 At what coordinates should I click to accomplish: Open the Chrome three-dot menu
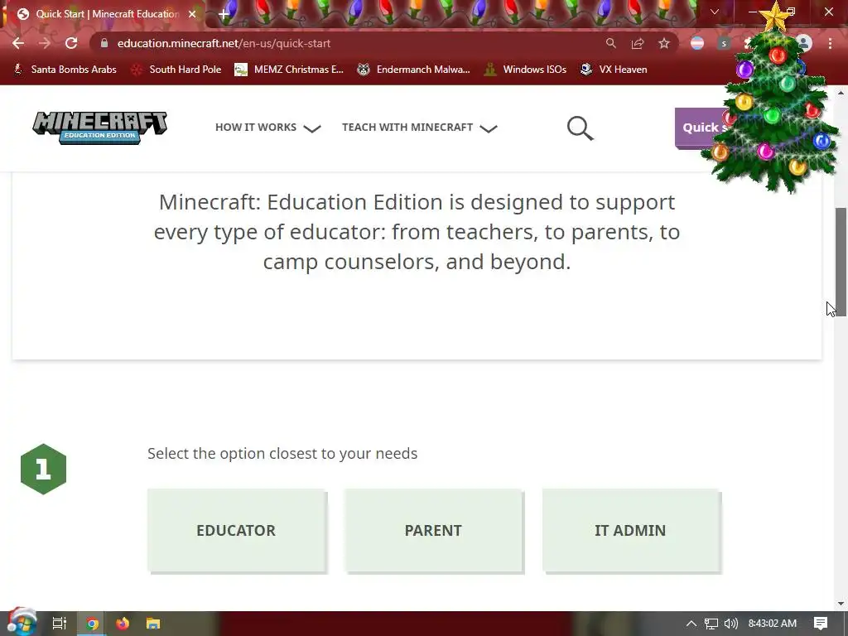(830, 43)
